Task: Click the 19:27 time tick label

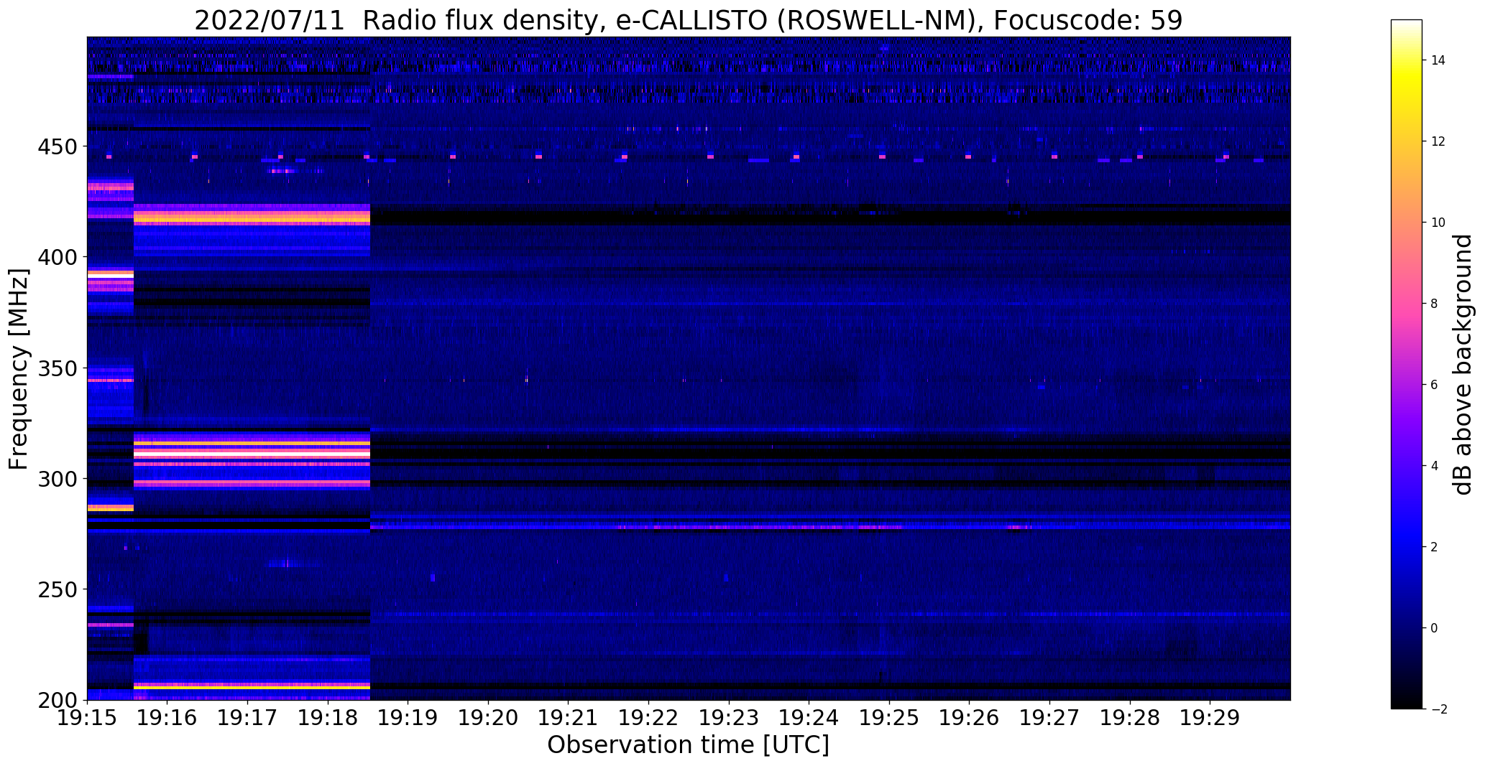Action: tap(1049, 718)
